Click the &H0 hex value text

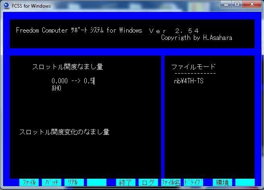pyautogui.click(x=56, y=88)
